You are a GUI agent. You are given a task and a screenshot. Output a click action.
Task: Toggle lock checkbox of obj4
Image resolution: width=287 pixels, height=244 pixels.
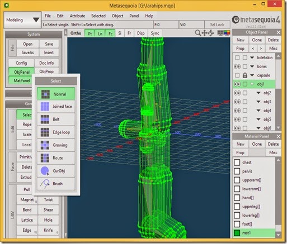point(245,111)
